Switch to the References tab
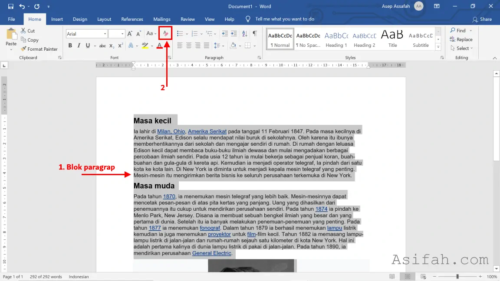500x281 pixels. tap(132, 19)
